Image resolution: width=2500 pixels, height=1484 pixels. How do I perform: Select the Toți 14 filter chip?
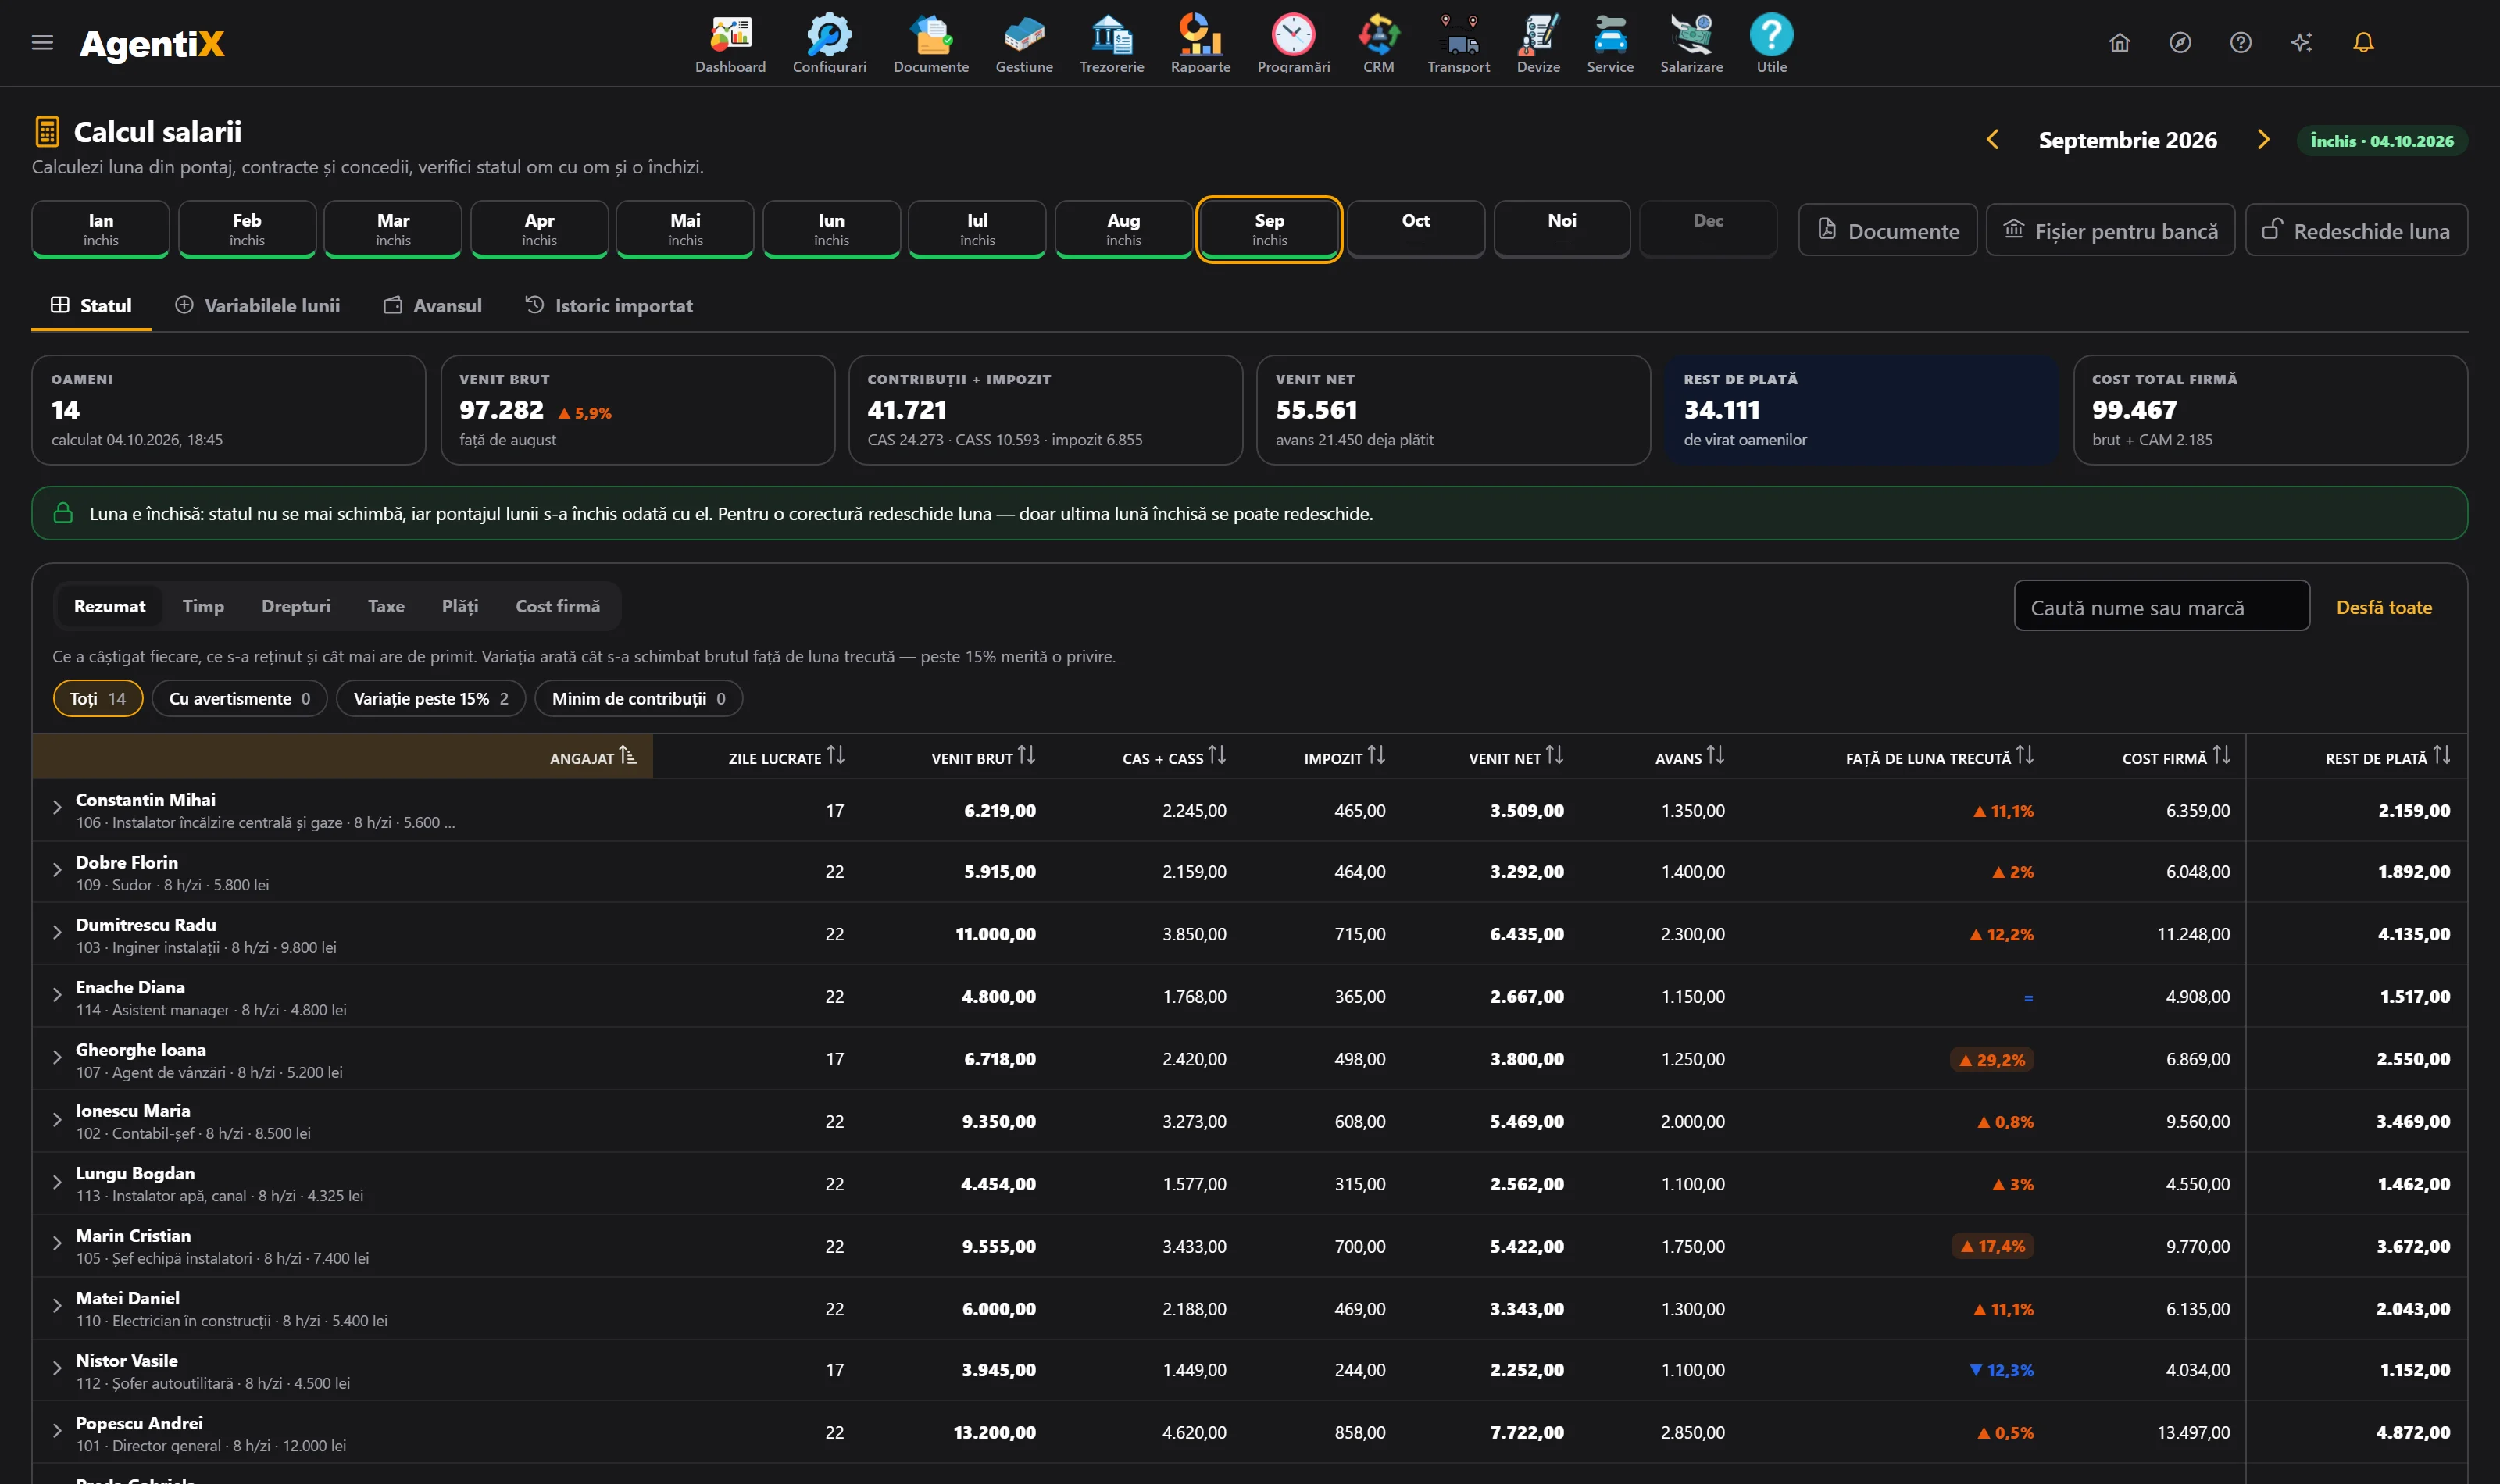98,698
